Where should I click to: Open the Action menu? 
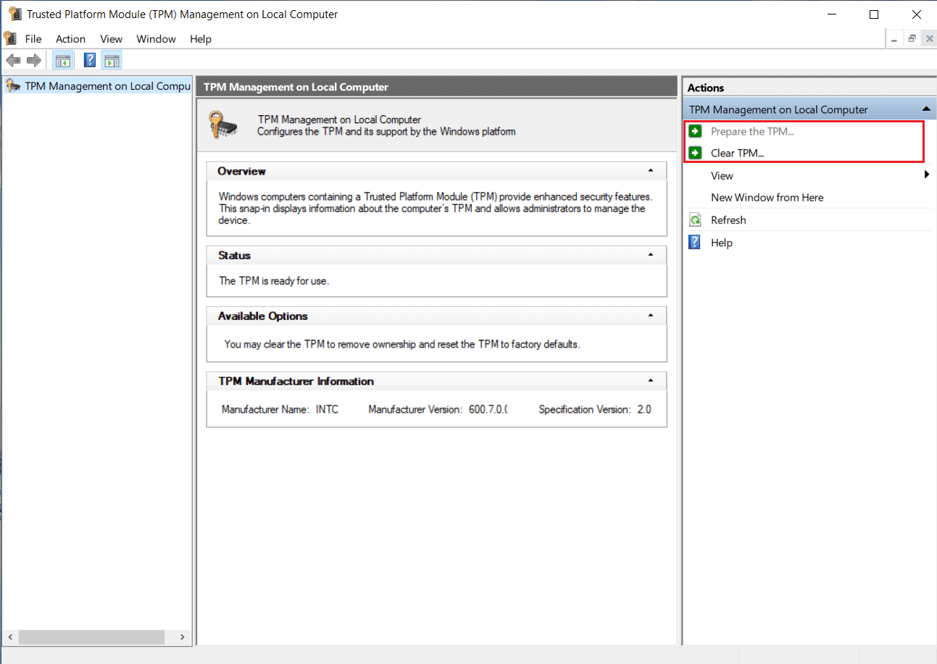(x=70, y=39)
